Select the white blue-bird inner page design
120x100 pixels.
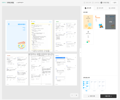pos(99,22)
